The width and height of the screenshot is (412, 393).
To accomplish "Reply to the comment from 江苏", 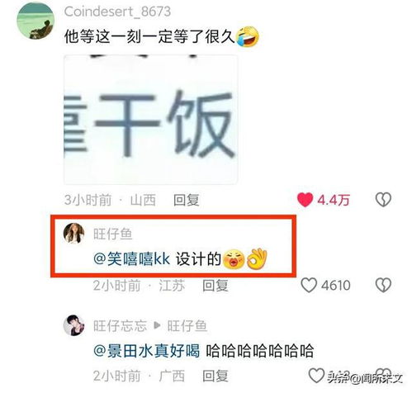I will [x=215, y=286].
